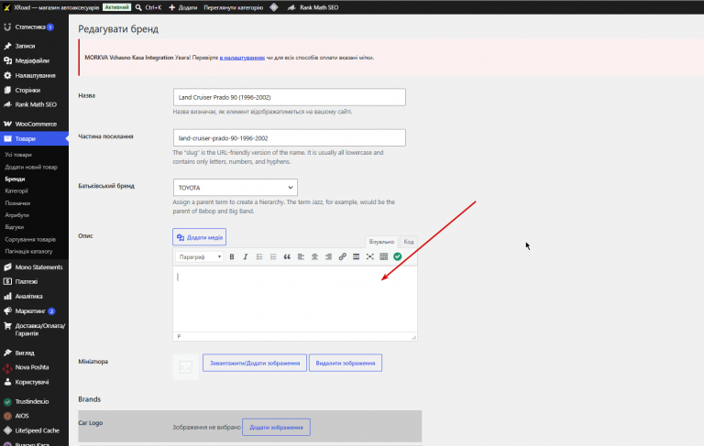This screenshot has height=446, width=704.
Task: Click Додати зображення for Car Logo
Action: point(276,427)
